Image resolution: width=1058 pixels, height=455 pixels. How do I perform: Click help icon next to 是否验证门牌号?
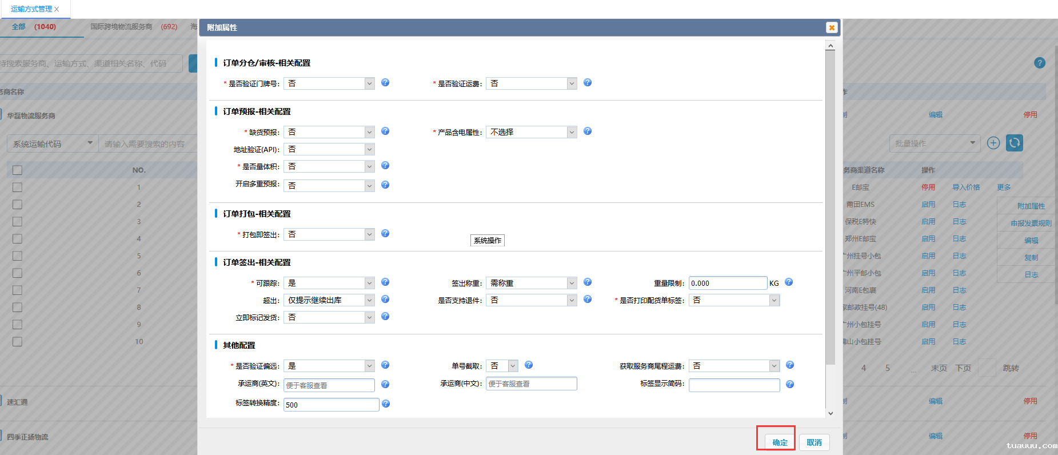pos(385,83)
